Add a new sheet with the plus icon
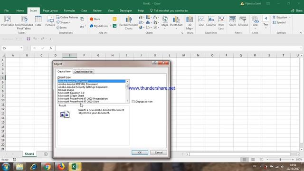 click(x=46, y=154)
